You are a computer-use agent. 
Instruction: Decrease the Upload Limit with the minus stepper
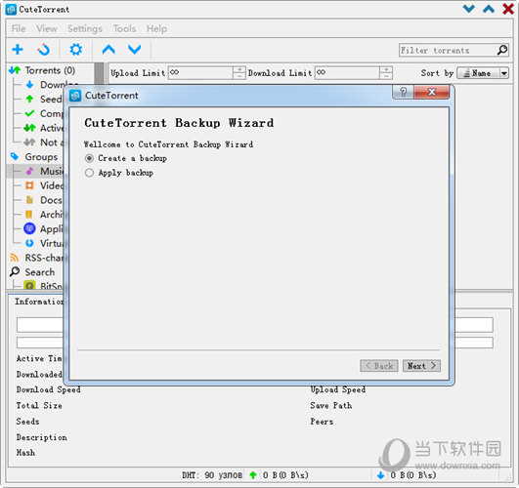pyautogui.click(x=239, y=76)
